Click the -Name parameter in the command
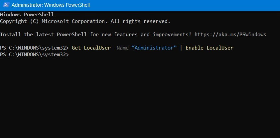 [121, 48]
